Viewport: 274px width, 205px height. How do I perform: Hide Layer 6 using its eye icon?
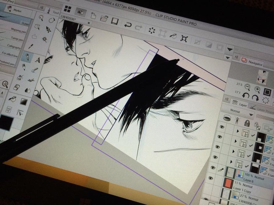(213, 168)
